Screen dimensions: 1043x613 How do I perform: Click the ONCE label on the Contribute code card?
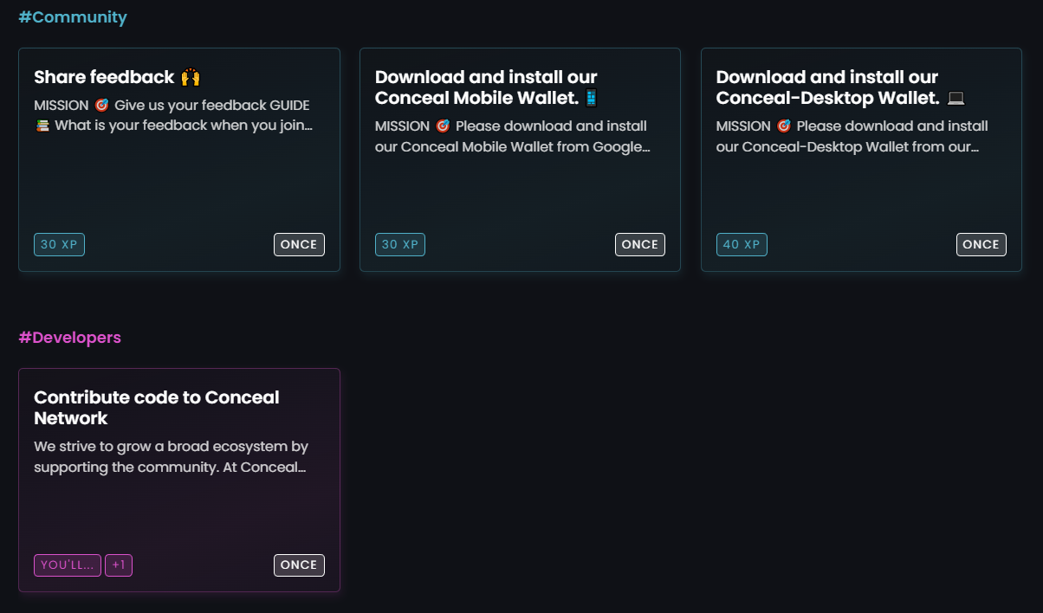[x=299, y=565]
